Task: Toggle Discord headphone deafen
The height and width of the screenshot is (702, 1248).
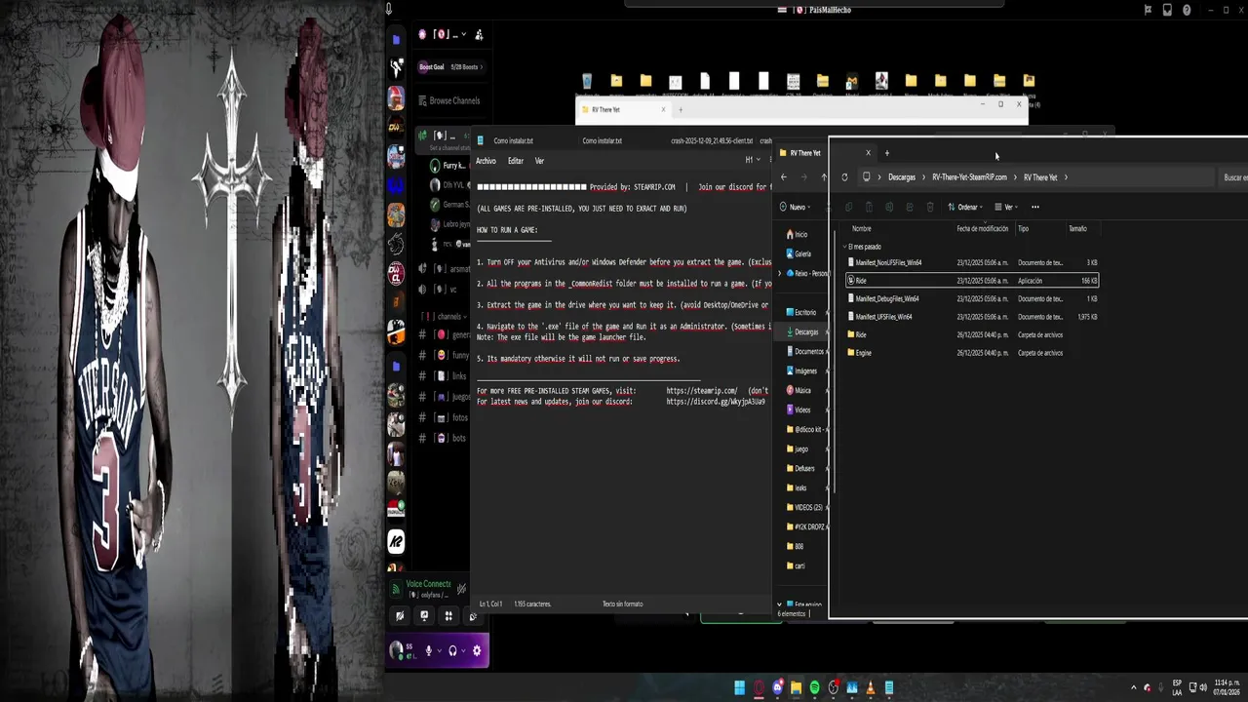Action: (x=452, y=650)
